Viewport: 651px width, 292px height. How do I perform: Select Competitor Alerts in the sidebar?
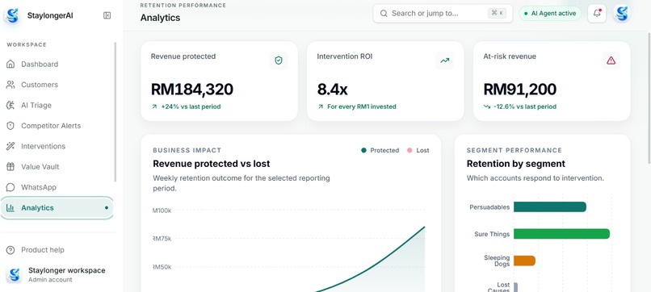57,126
